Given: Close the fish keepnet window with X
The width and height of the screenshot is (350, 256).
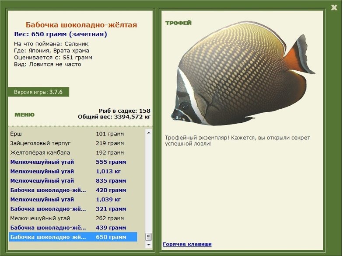Looking at the screenshot, I should click(x=334, y=7).
